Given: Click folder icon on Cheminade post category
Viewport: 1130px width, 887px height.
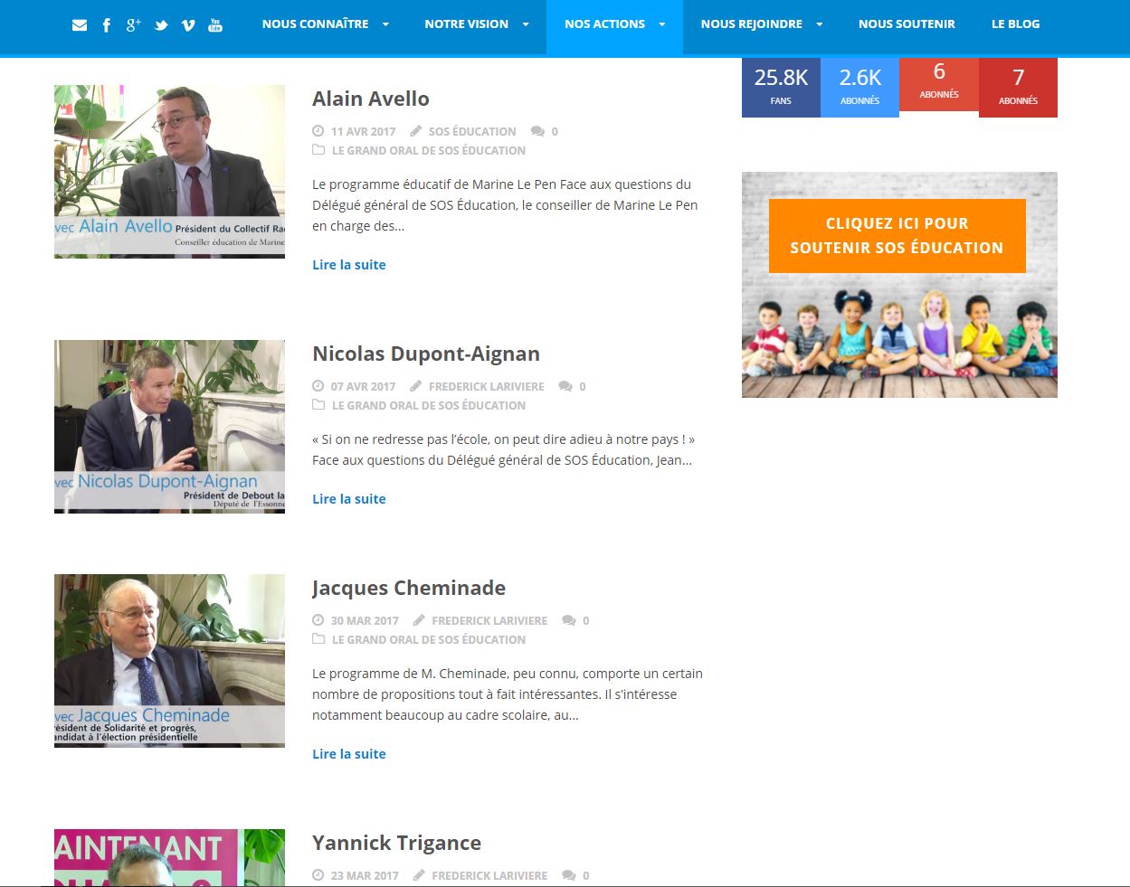Looking at the screenshot, I should (x=318, y=639).
